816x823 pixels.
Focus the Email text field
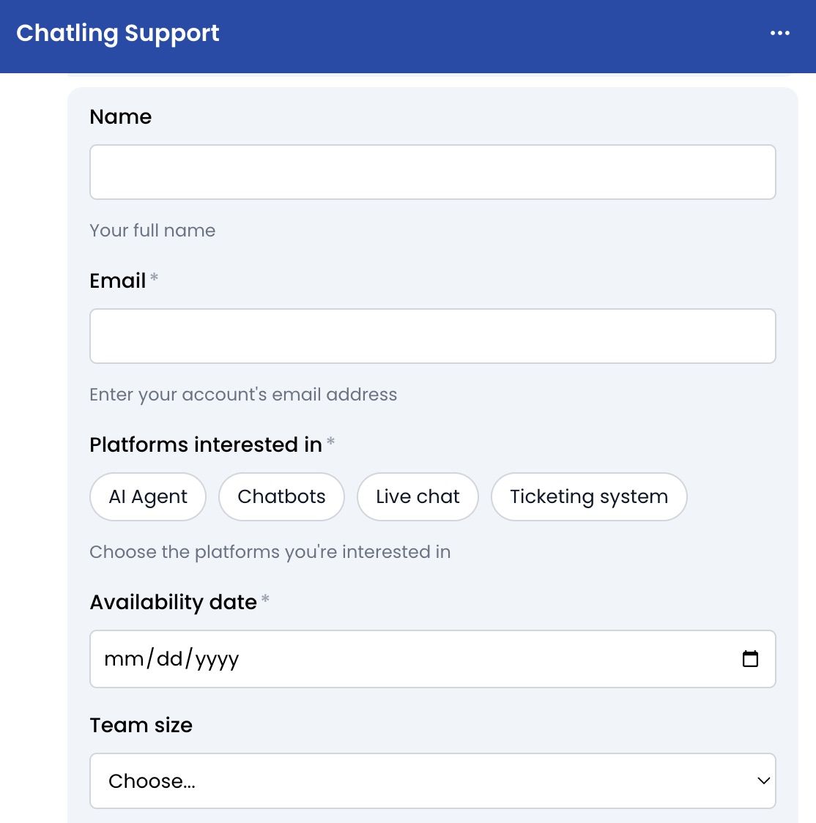click(x=433, y=336)
